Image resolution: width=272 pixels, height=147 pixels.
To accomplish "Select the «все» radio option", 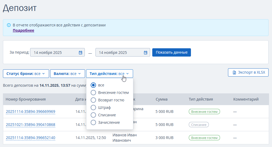I will pos(93,85).
